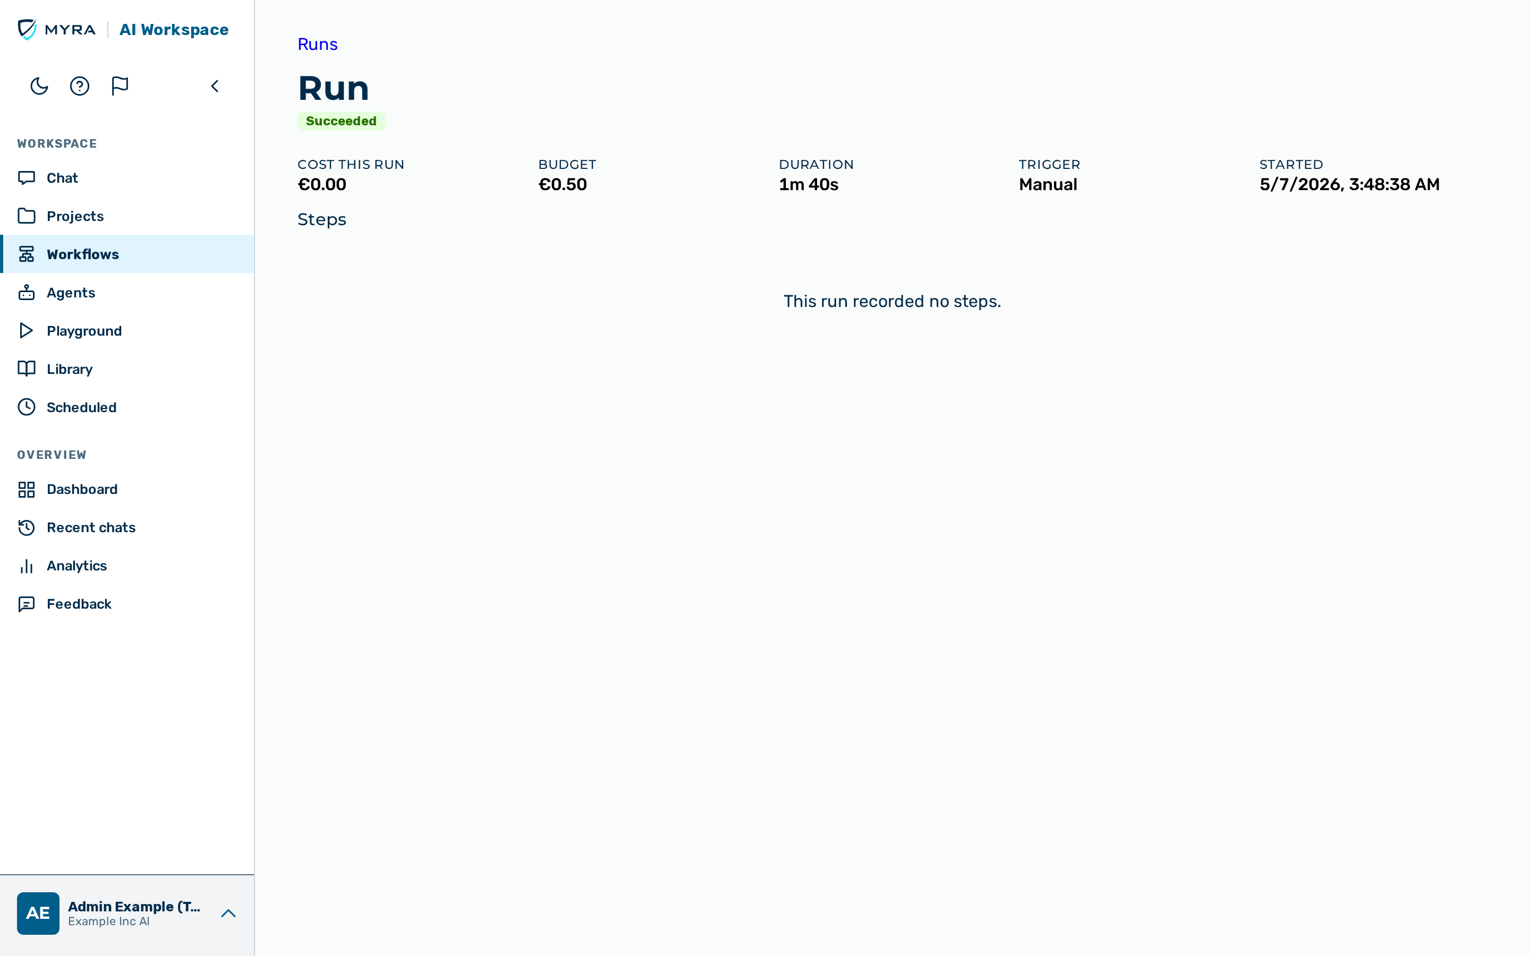
Task: Open the help question-mark icon
Action: 80,86
